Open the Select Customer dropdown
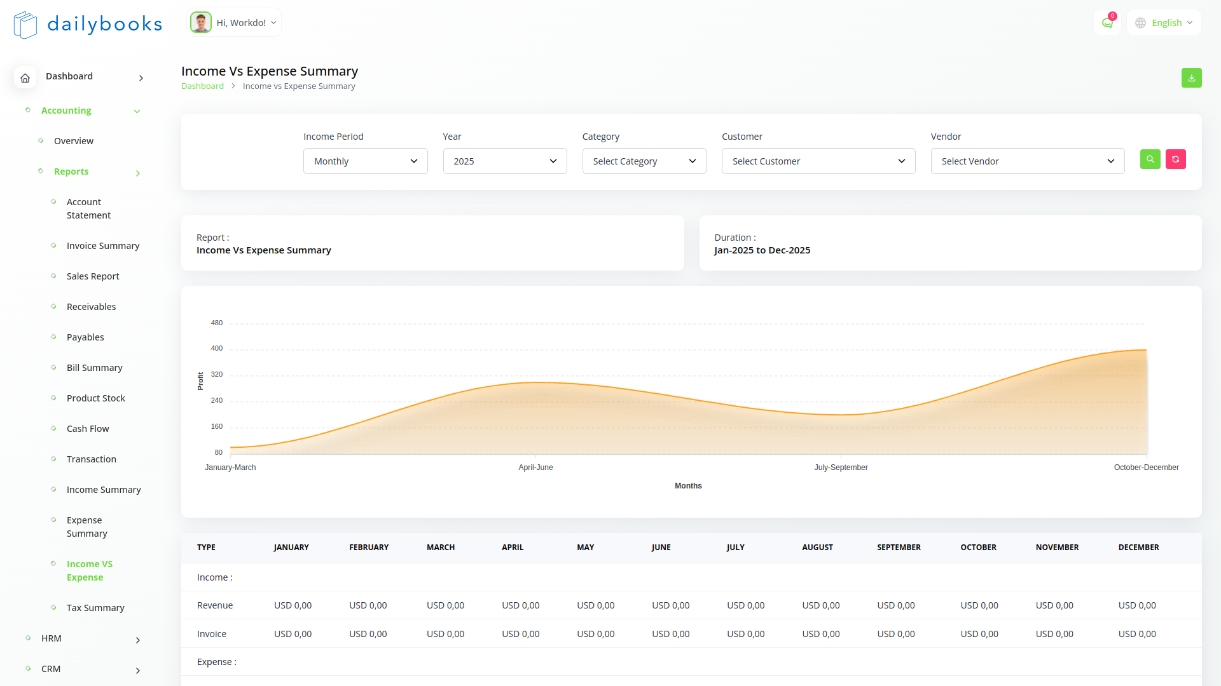 click(818, 161)
